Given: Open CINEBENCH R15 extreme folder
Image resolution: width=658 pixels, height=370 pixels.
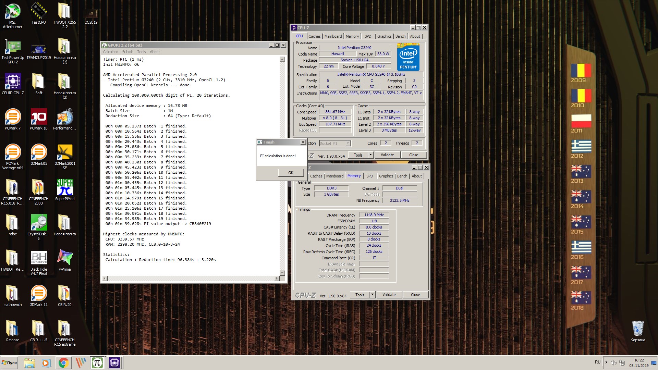Looking at the screenshot, I should click(65, 333).
